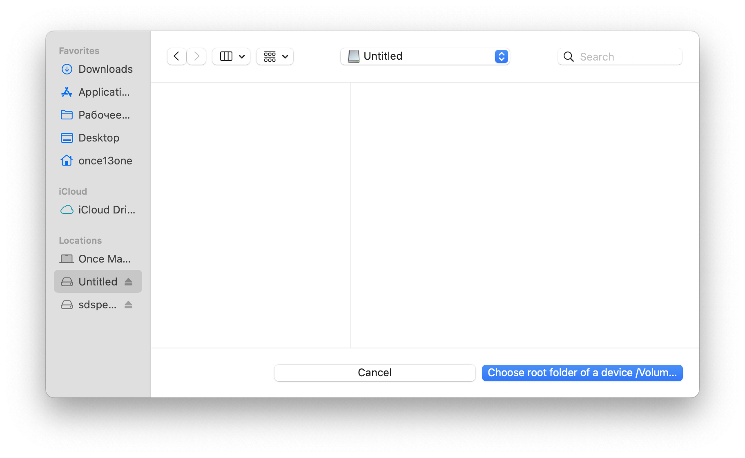Go back with the left chevron button
The height and width of the screenshot is (458, 745).
tap(176, 56)
